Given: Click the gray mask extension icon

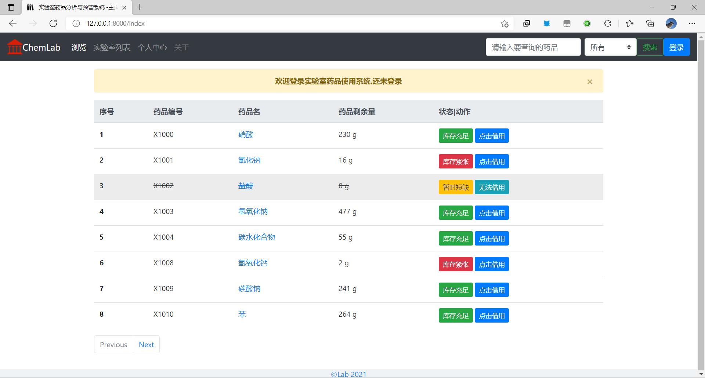Looking at the screenshot, I should tap(567, 23).
